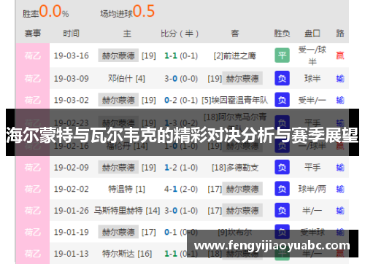Click the handicap 受一/球半

(312, 55)
